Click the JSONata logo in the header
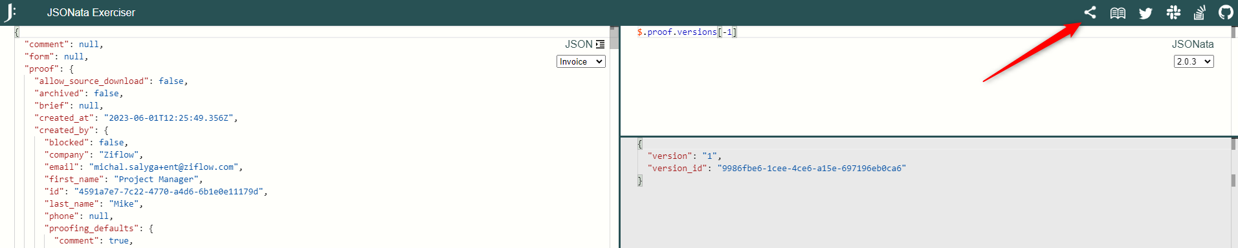The width and height of the screenshot is (1238, 248). point(10,12)
